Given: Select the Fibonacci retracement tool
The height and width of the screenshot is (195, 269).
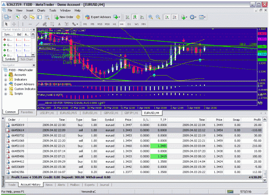Looking at the screenshot, I should click(52, 24).
